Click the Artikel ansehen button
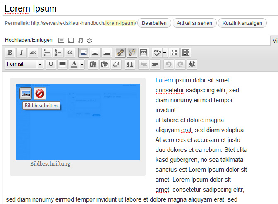Screen dimensions: 278x204 [x=194, y=23]
